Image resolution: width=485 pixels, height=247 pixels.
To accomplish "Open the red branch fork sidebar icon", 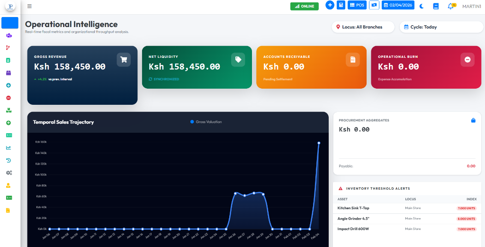I will pyautogui.click(x=8, y=48).
